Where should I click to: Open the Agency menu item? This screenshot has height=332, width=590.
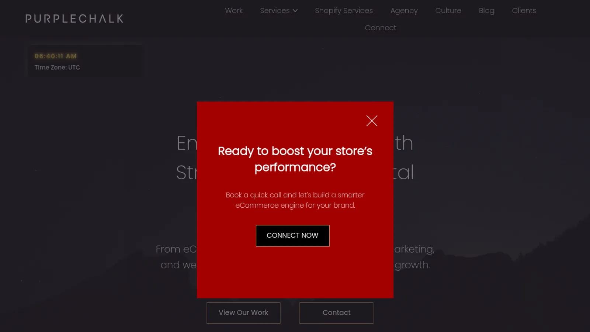(x=404, y=11)
